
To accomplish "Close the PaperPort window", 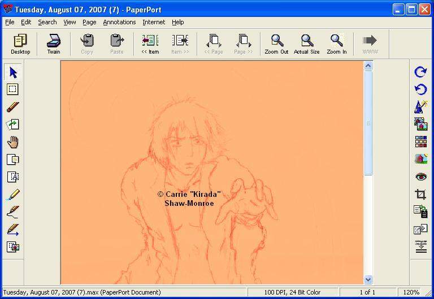I will coord(424,10).
